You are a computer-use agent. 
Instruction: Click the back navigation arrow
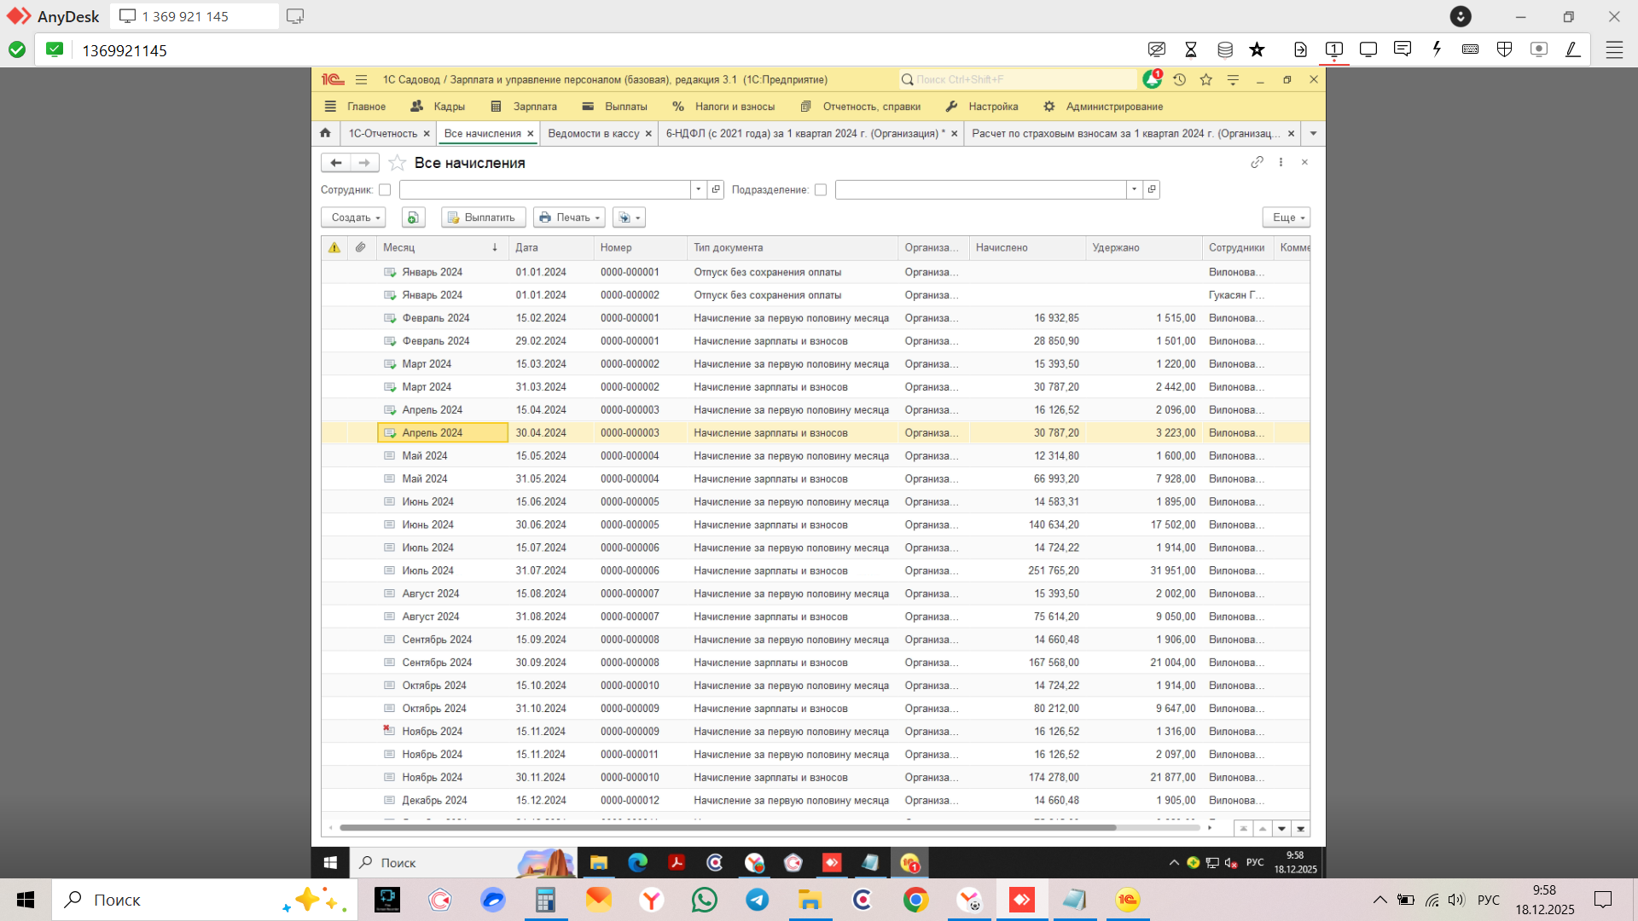(336, 163)
